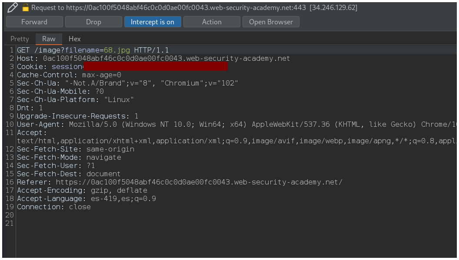Image resolution: width=459 pixels, height=260 pixels.
Task: Forward the intercepted request
Action: [x=34, y=22]
